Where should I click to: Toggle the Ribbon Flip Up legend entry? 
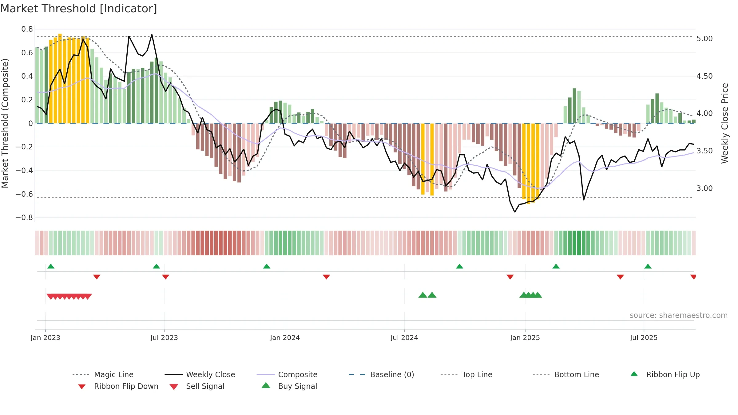pos(665,374)
